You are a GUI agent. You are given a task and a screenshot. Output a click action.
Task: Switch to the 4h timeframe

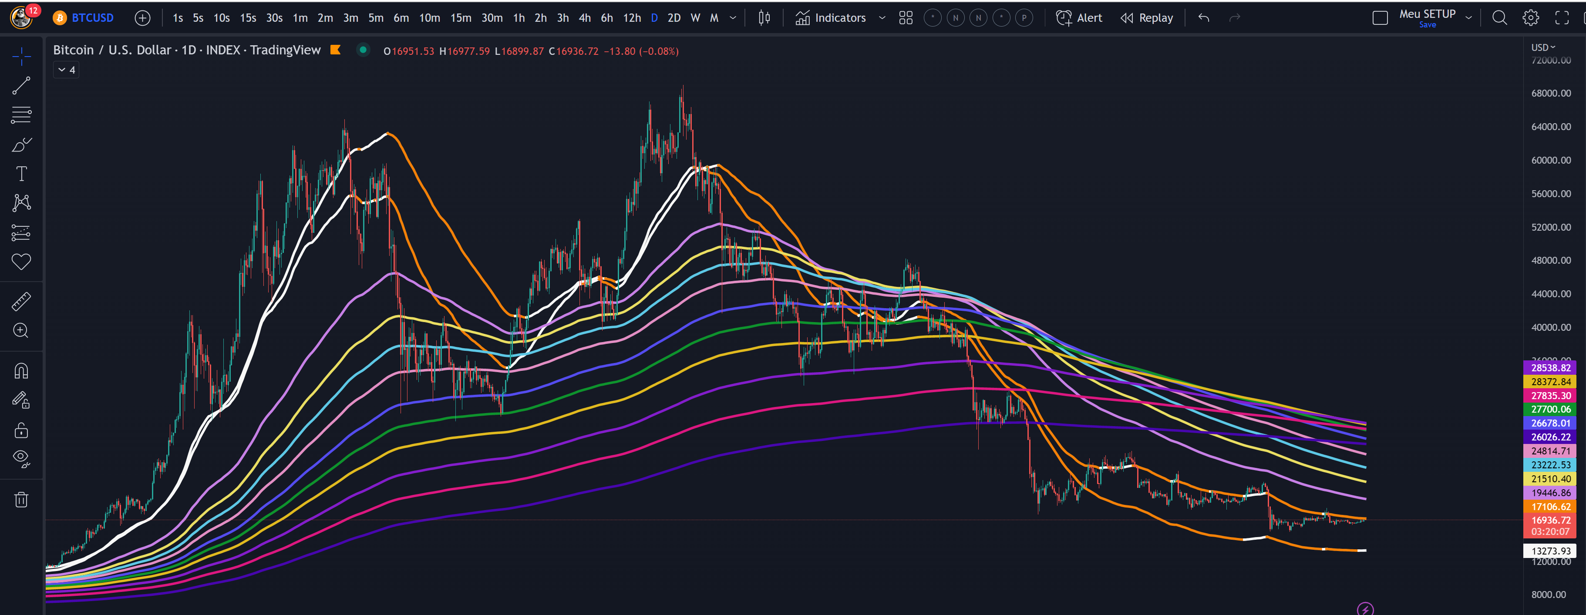[x=584, y=18]
